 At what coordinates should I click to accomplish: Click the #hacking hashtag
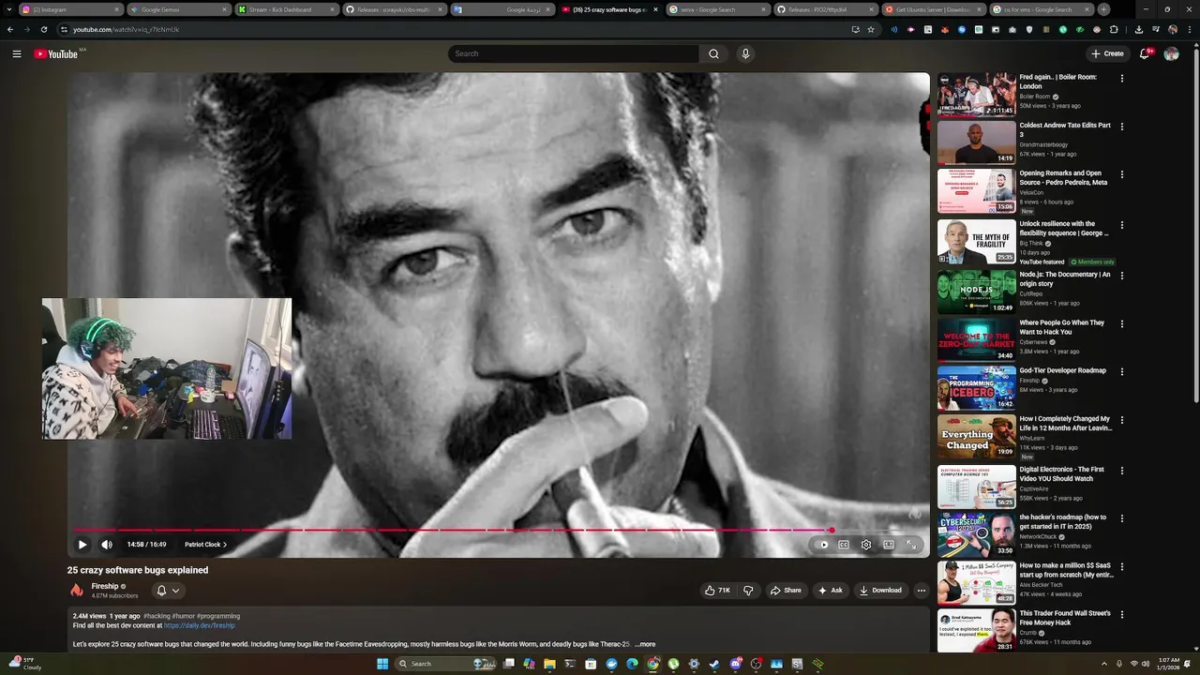pyautogui.click(x=157, y=616)
